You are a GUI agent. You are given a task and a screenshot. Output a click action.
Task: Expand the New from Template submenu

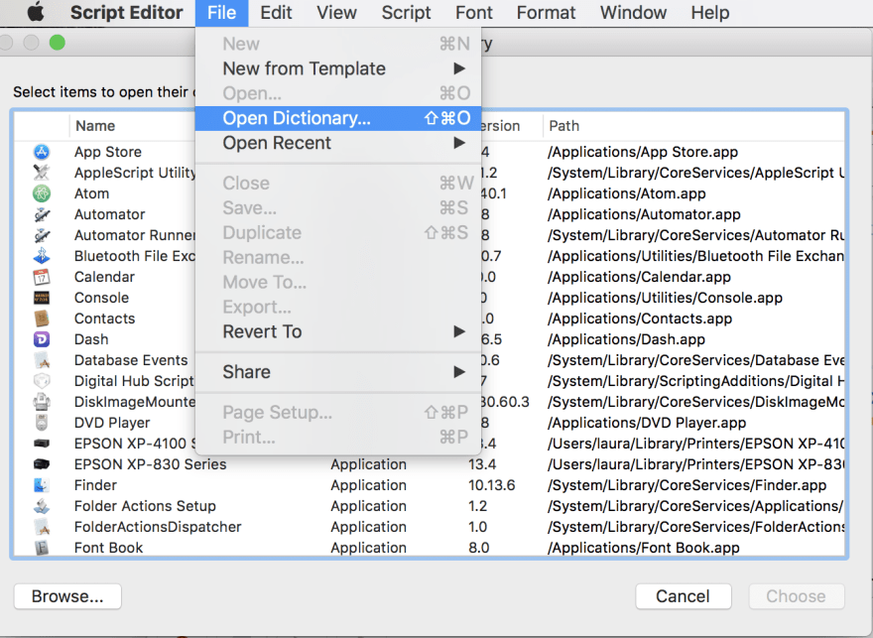click(338, 68)
